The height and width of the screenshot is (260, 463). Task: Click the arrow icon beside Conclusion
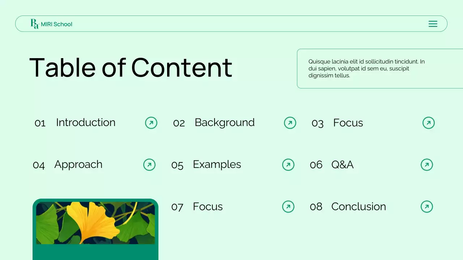427,207
